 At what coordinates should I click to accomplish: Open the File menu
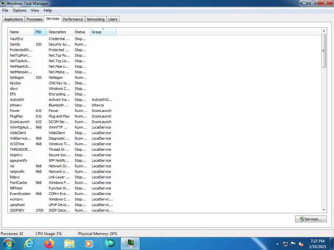pyautogui.click(x=5, y=10)
